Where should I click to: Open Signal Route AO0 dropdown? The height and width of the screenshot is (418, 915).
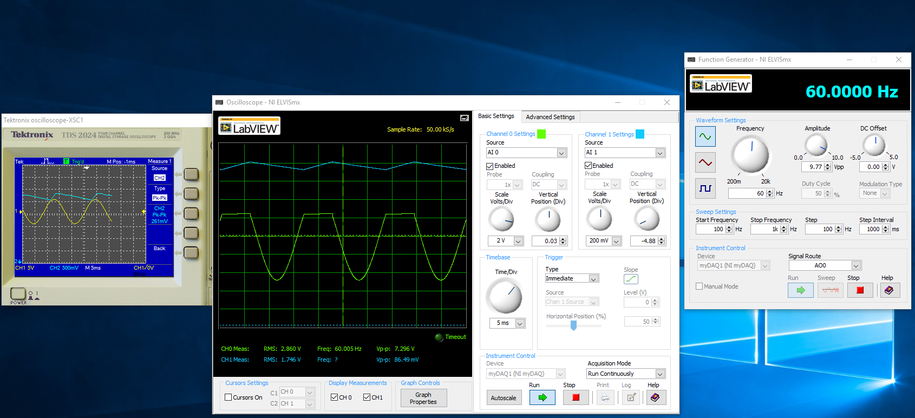856,265
